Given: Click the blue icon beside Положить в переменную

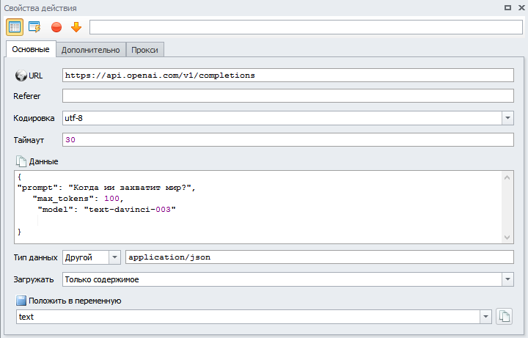Looking at the screenshot, I should point(21,301).
